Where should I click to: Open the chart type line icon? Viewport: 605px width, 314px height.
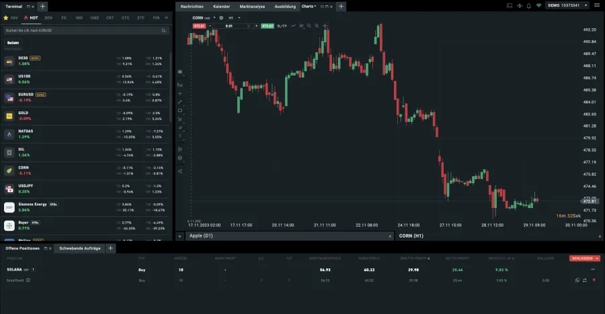pyautogui.click(x=293, y=25)
